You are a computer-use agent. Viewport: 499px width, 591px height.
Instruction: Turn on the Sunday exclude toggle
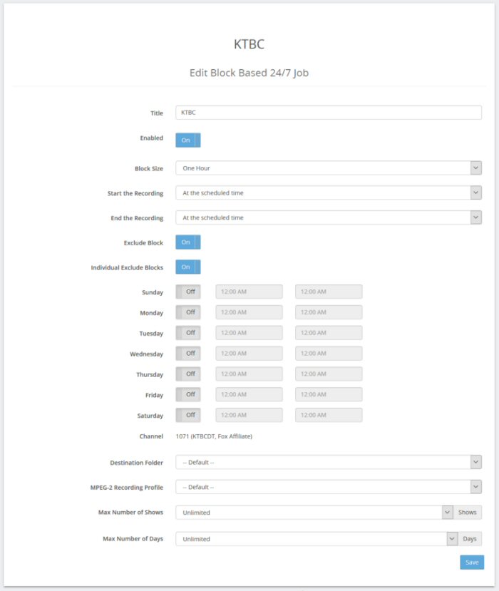(188, 292)
